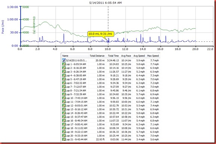
Task: Click the Lap 5 row icon
Action: (x=64, y=79)
